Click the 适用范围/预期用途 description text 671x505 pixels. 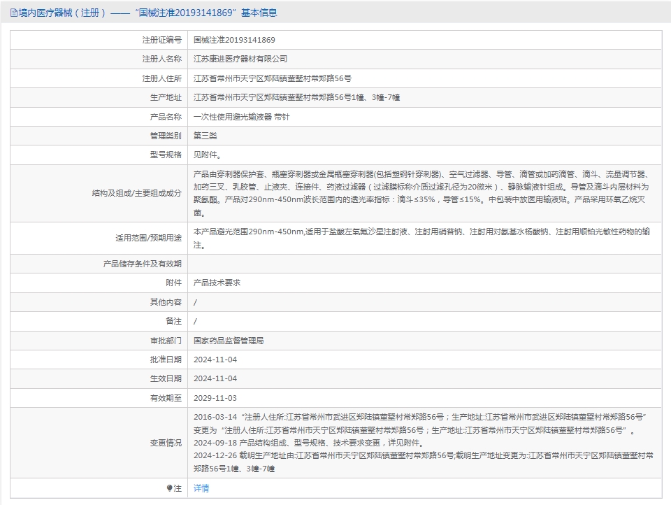(x=421, y=238)
